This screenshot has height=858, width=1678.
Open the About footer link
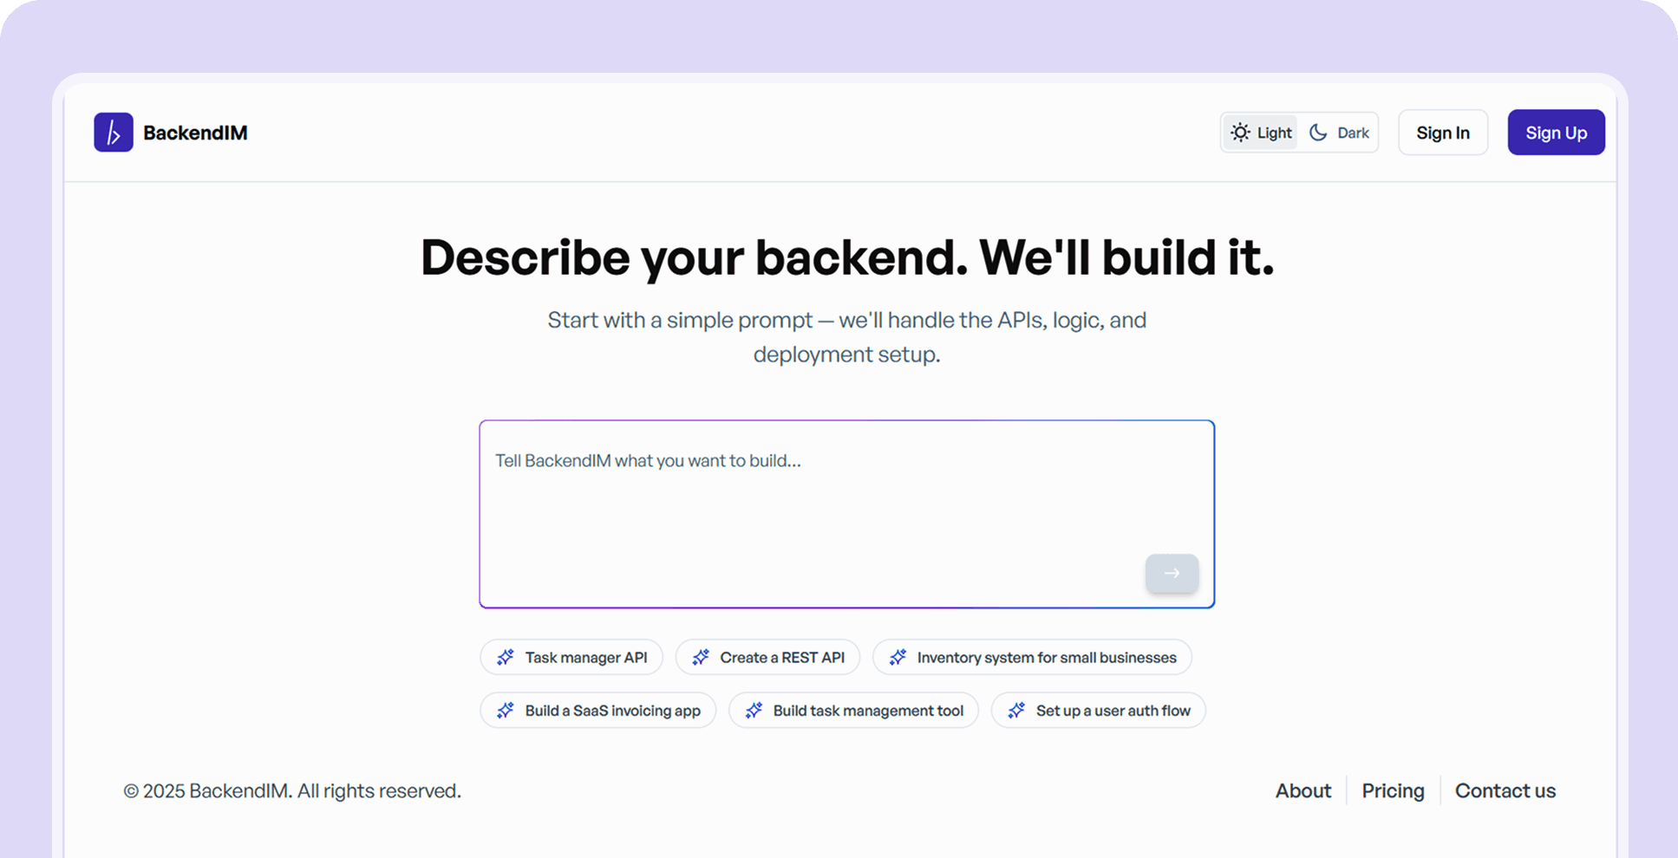(1303, 790)
